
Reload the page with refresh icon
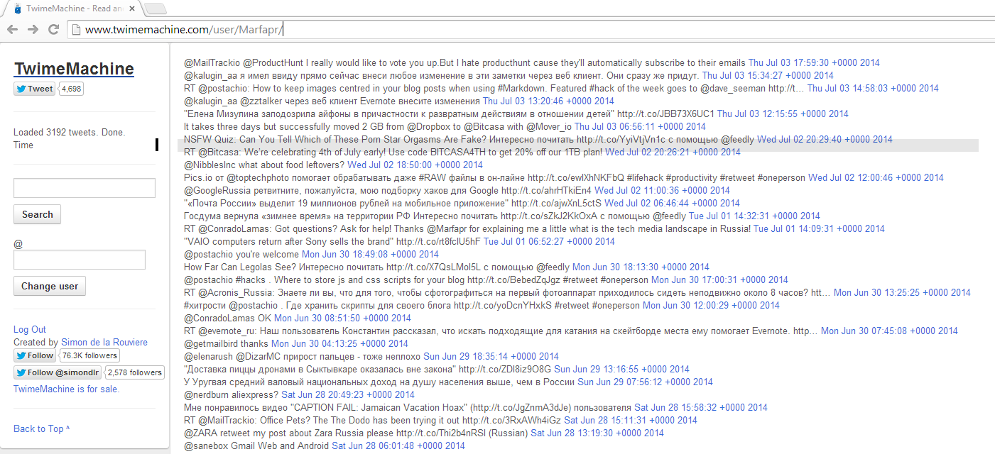click(53, 29)
